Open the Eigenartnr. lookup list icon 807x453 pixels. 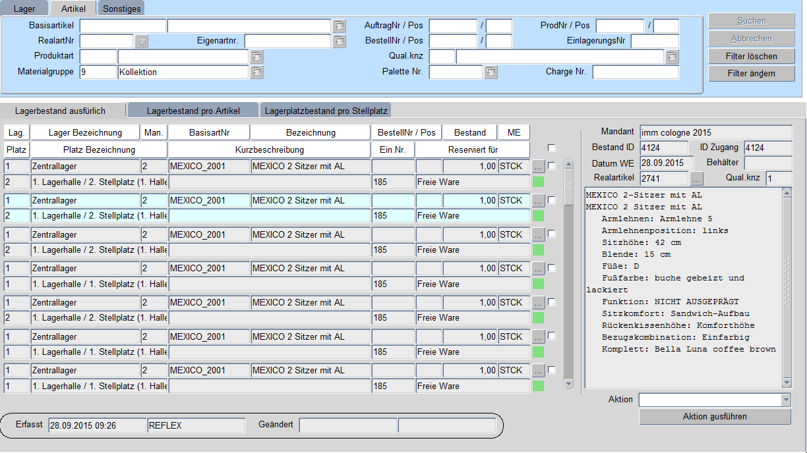[339, 41]
